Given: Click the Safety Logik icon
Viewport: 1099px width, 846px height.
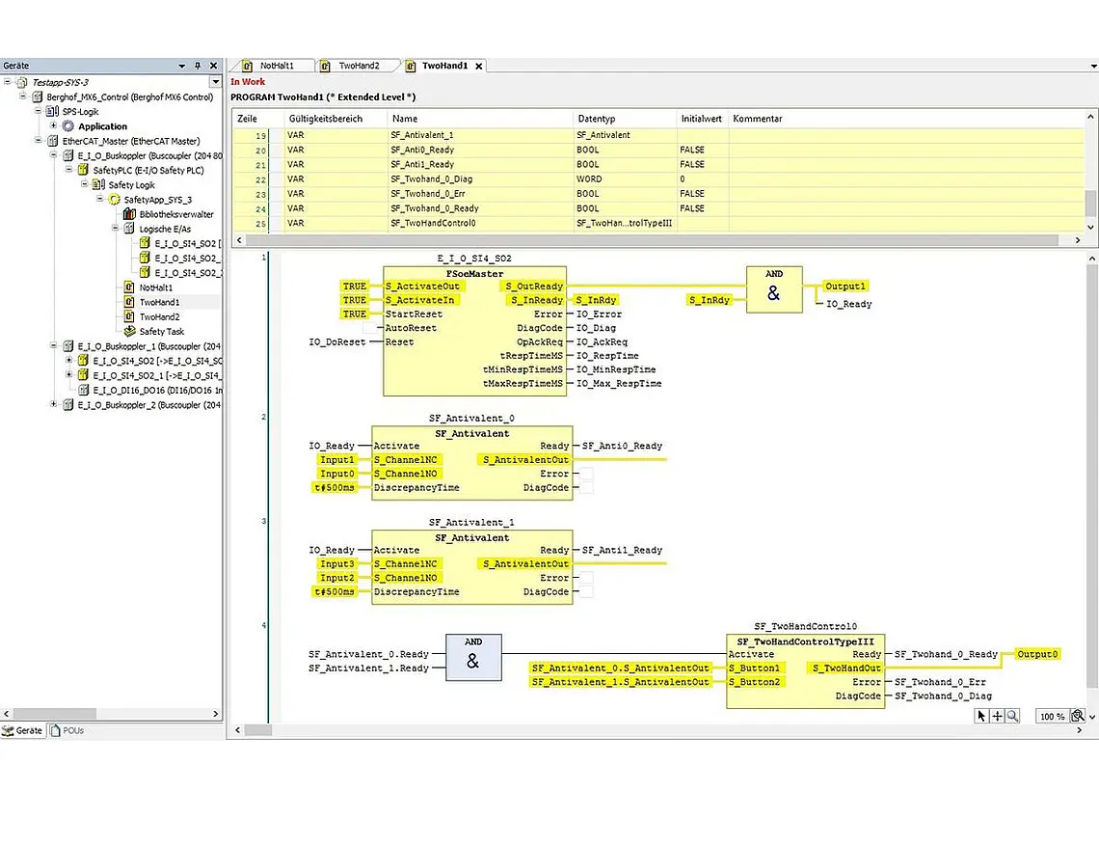Looking at the screenshot, I should point(99,184).
